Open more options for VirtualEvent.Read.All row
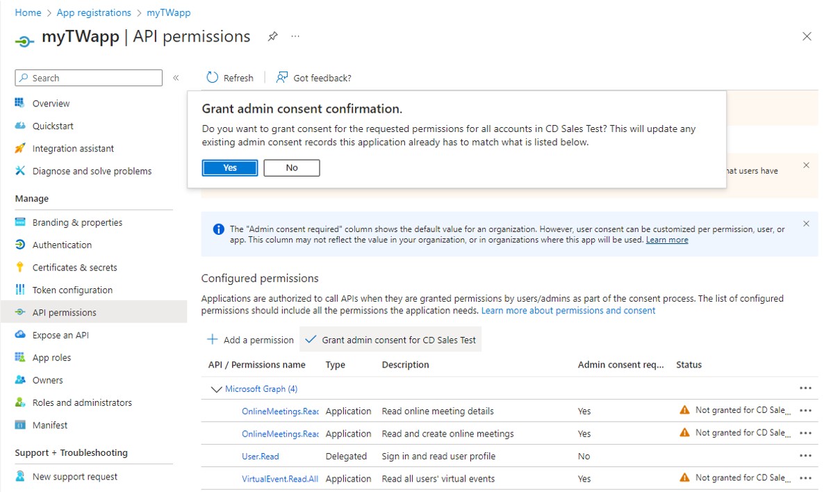 click(805, 478)
